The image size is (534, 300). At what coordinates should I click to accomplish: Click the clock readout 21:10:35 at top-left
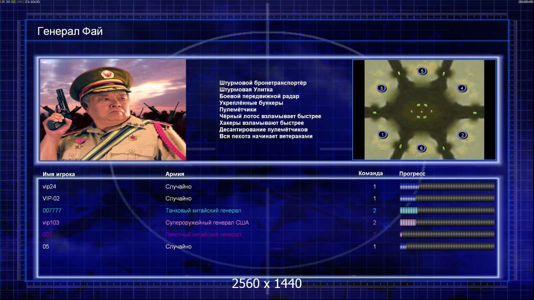[33, 1]
